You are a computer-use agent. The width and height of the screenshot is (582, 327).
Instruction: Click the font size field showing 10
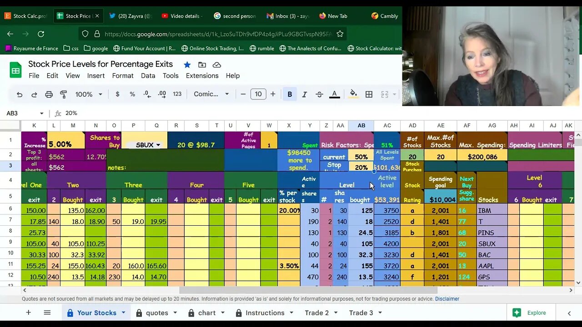[x=258, y=94]
